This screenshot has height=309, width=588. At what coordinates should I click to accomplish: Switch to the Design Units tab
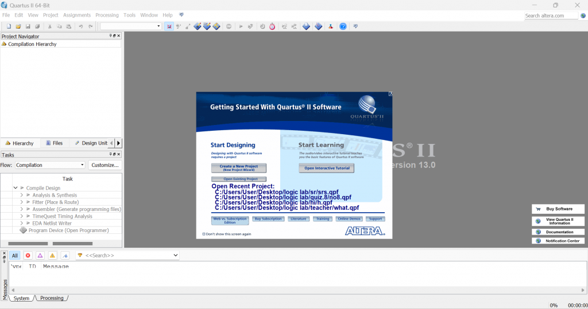coord(91,143)
